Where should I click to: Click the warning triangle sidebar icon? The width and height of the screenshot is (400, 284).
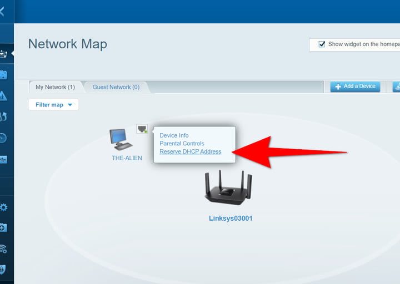point(3,95)
